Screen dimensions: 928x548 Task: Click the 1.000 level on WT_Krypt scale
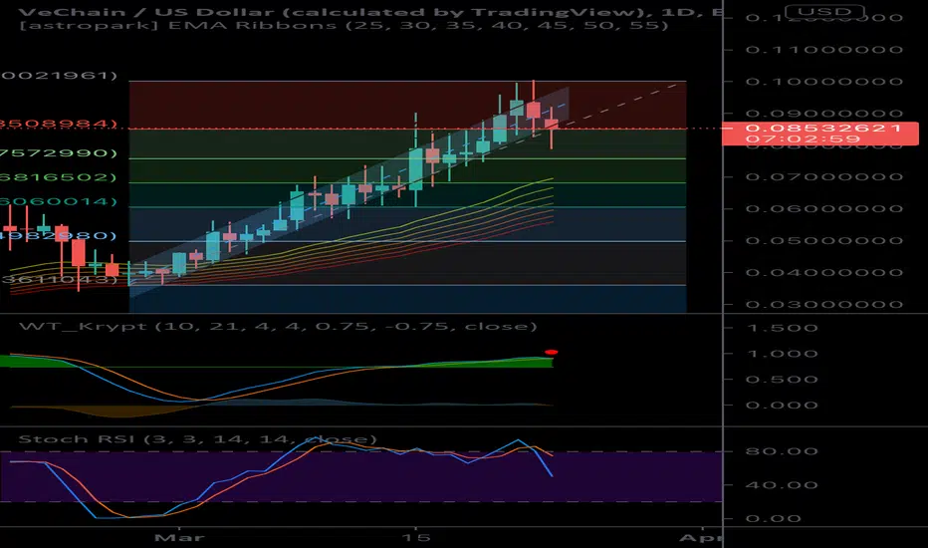783,354
